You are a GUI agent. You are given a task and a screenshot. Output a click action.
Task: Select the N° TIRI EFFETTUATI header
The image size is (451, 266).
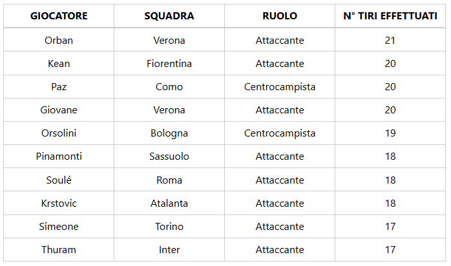click(x=390, y=16)
